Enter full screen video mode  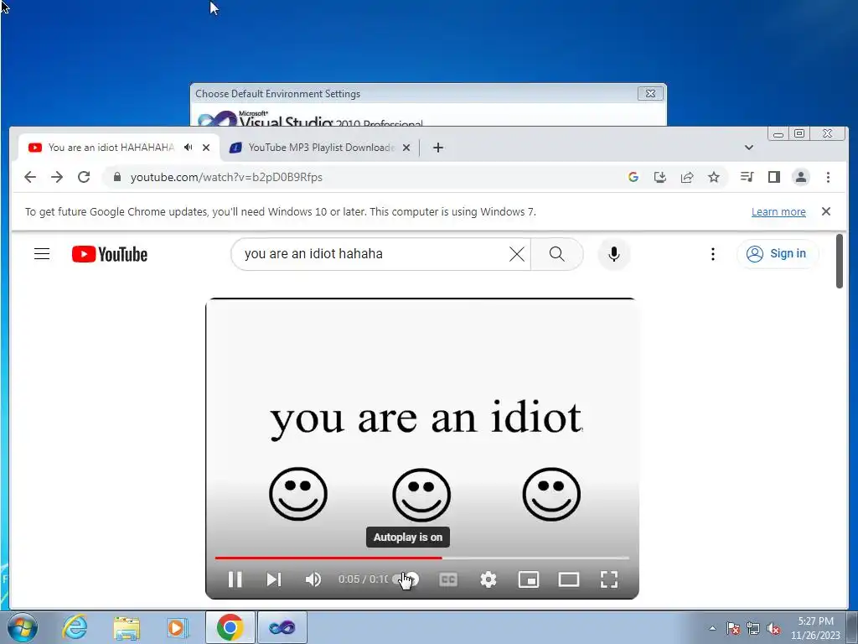click(609, 579)
